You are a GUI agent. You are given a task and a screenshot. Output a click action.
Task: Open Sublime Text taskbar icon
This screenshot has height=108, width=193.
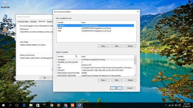coord(59,105)
